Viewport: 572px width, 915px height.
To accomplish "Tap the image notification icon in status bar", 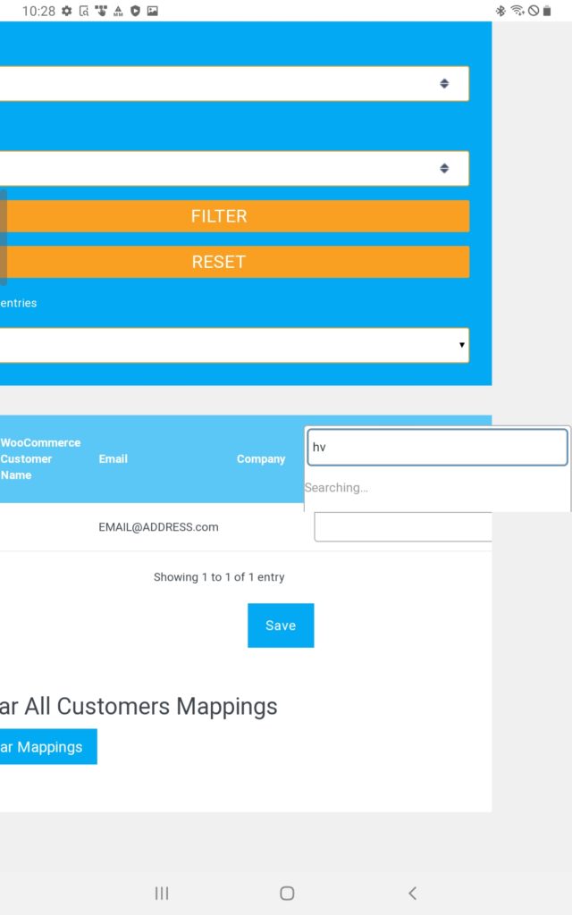I will click(x=152, y=11).
